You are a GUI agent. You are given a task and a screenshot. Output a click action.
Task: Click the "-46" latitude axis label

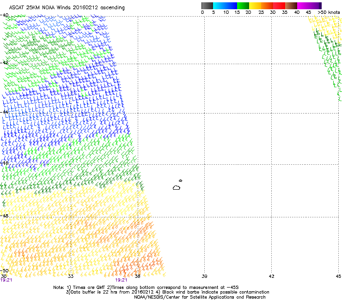click(4, 163)
